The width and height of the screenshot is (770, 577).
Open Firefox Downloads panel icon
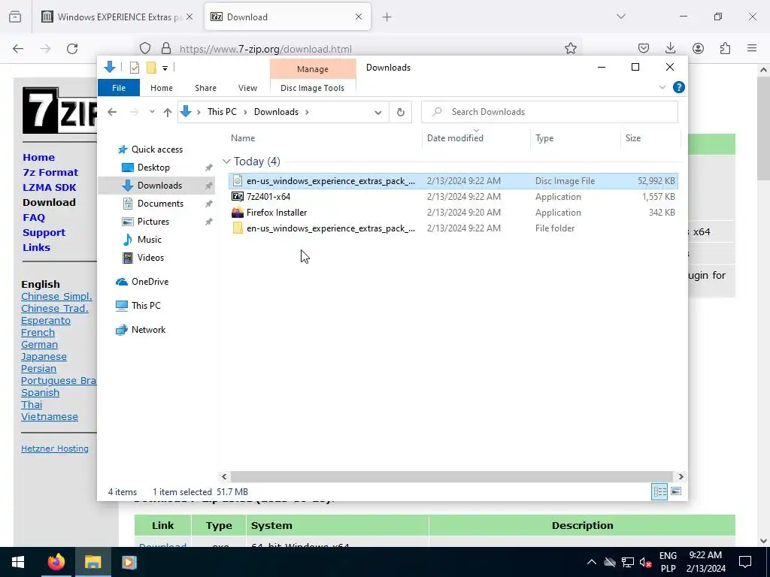click(x=670, y=48)
